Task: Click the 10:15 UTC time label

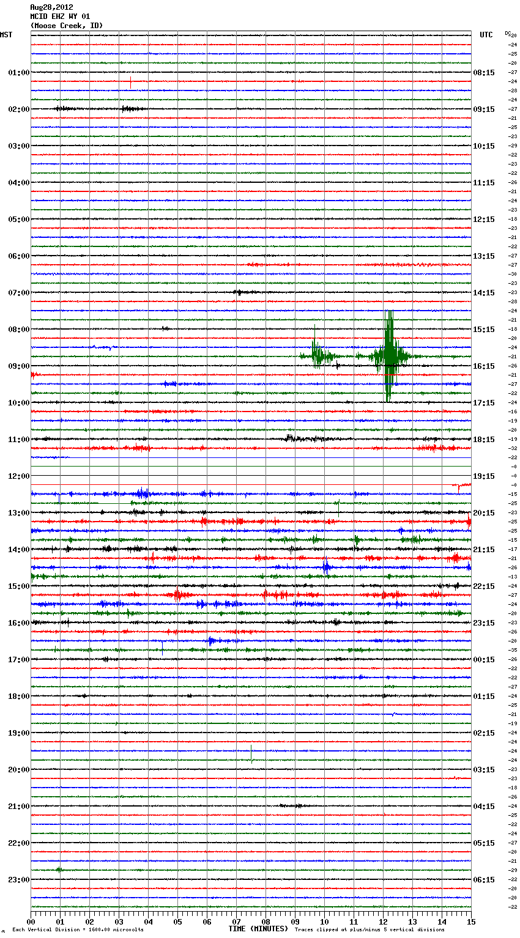Action: tap(484, 146)
